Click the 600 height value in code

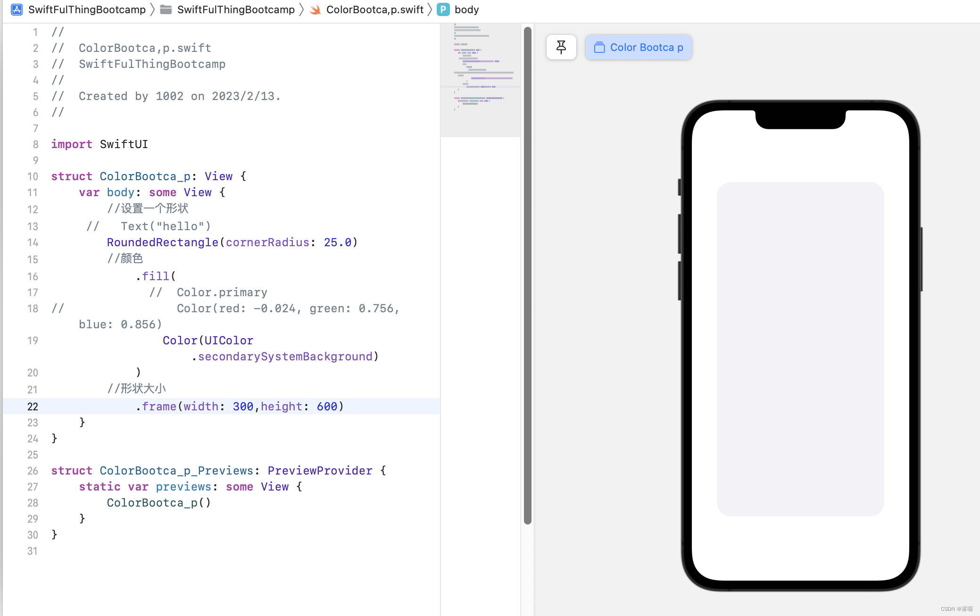tap(327, 407)
